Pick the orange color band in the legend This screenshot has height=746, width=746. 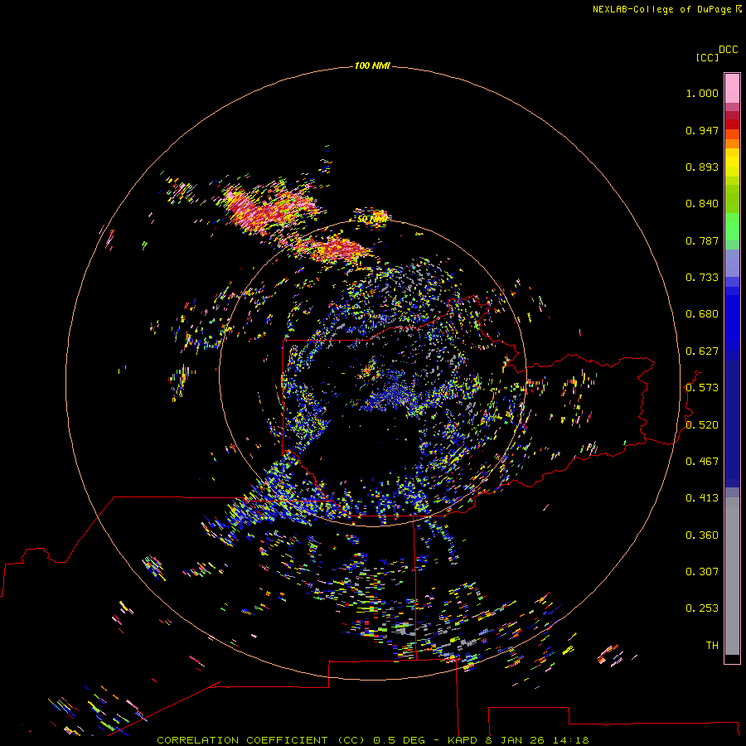[x=732, y=143]
